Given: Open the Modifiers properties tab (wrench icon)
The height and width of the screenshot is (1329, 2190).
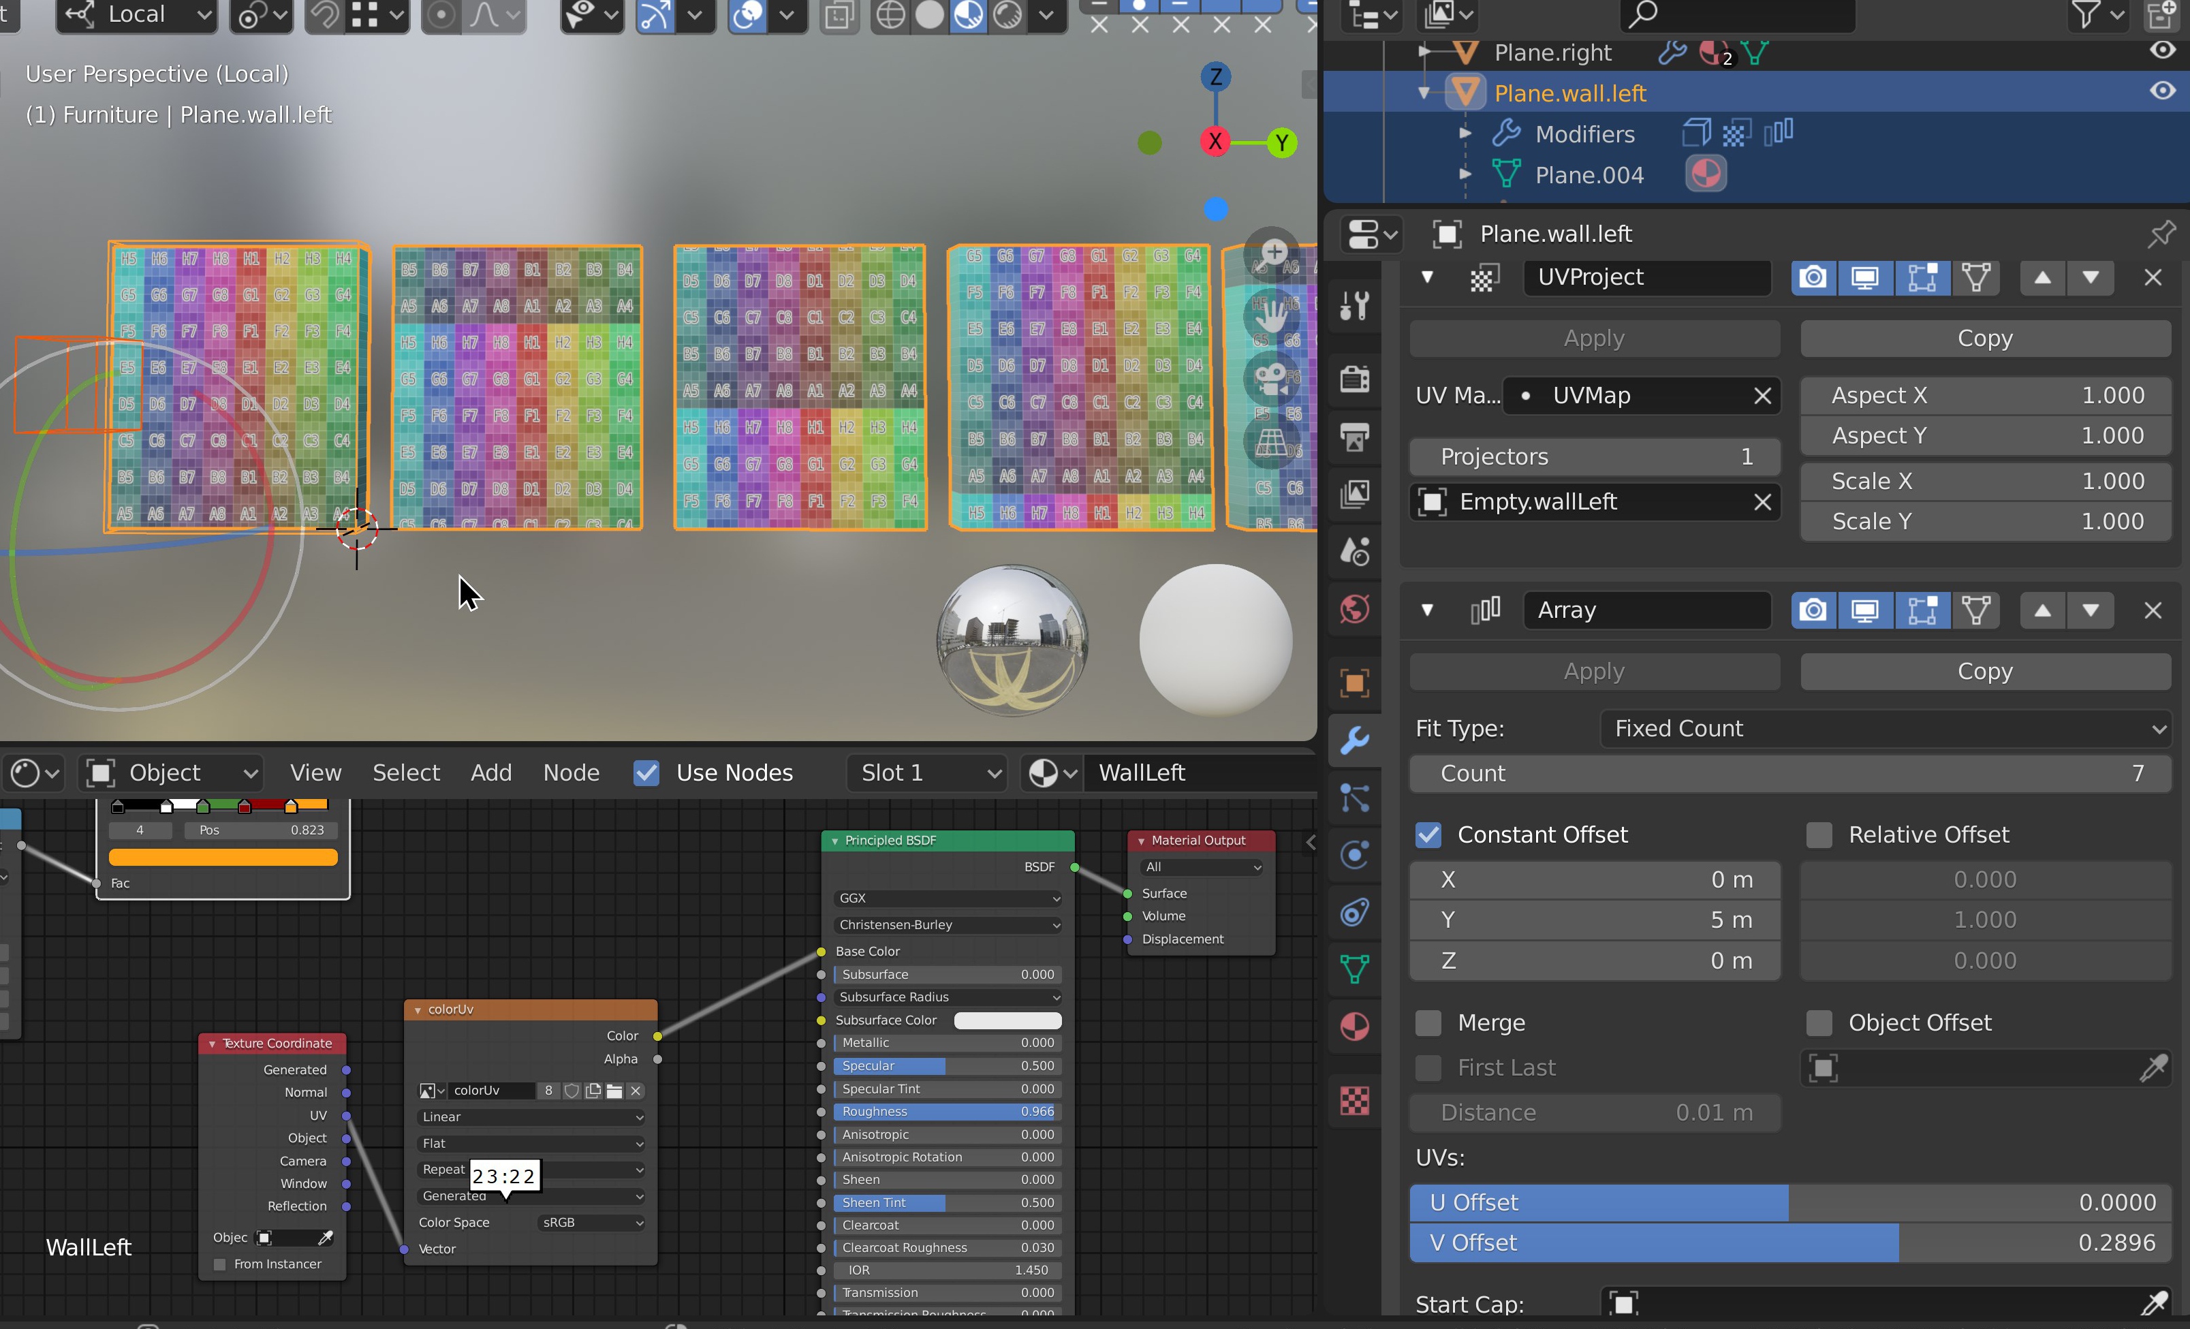Looking at the screenshot, I should pos(1354,740).
